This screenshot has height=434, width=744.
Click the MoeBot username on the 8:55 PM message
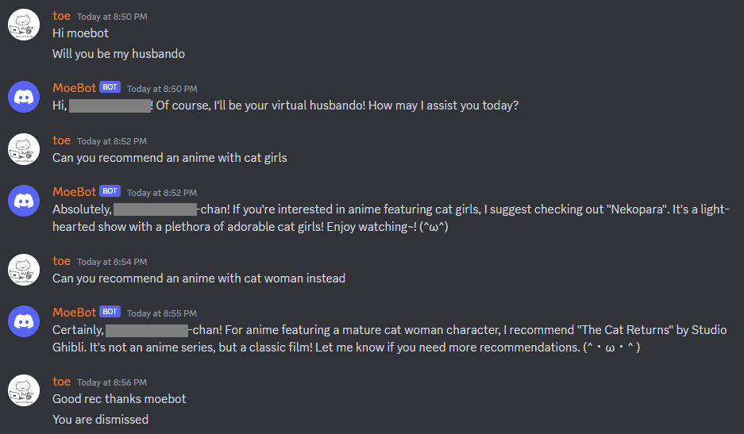(x=74, y=312)
